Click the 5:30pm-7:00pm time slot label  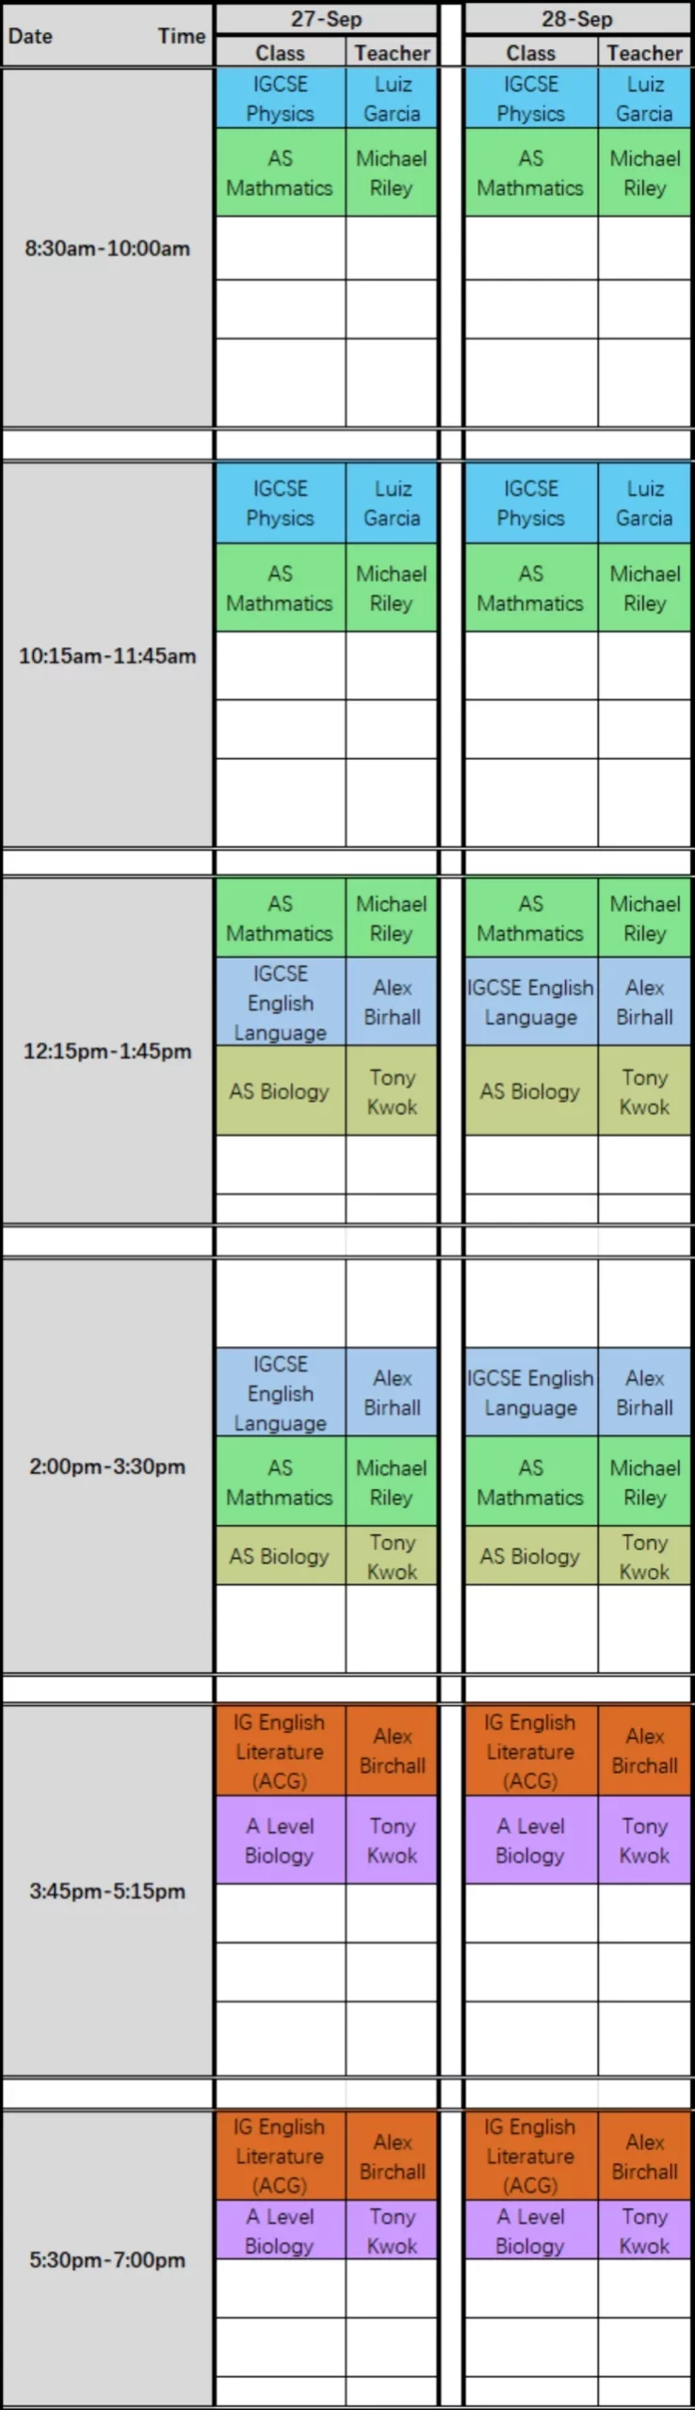coord(107,2259)
